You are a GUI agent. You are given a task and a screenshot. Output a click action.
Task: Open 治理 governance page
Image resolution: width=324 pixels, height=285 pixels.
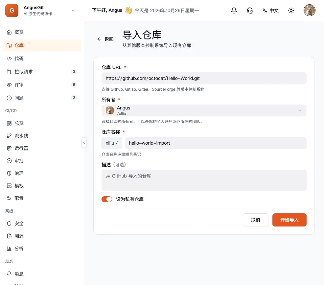(42, 173)
